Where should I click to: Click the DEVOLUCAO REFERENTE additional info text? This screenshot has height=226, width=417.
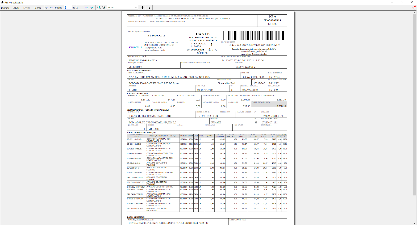(168, 223)
